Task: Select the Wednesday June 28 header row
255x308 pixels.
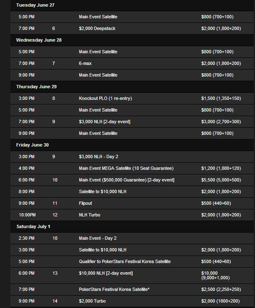Action: coord(39,40)
